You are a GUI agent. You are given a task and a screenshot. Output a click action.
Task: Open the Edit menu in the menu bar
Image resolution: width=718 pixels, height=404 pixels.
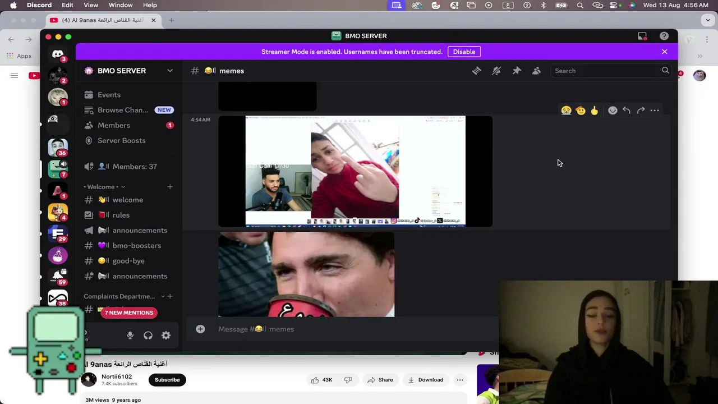click(67, 5)
